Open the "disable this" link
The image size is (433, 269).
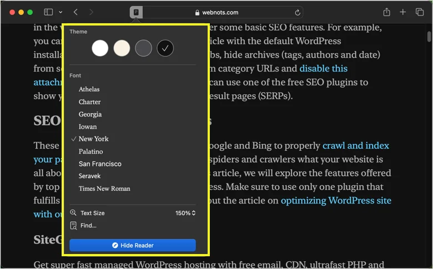tap(324, 68)
